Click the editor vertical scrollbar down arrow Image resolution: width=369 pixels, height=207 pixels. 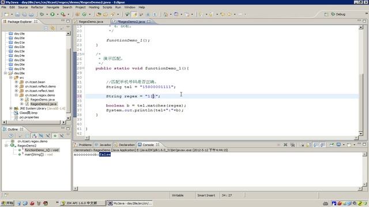pyautogui.click(x=361, y=133)
